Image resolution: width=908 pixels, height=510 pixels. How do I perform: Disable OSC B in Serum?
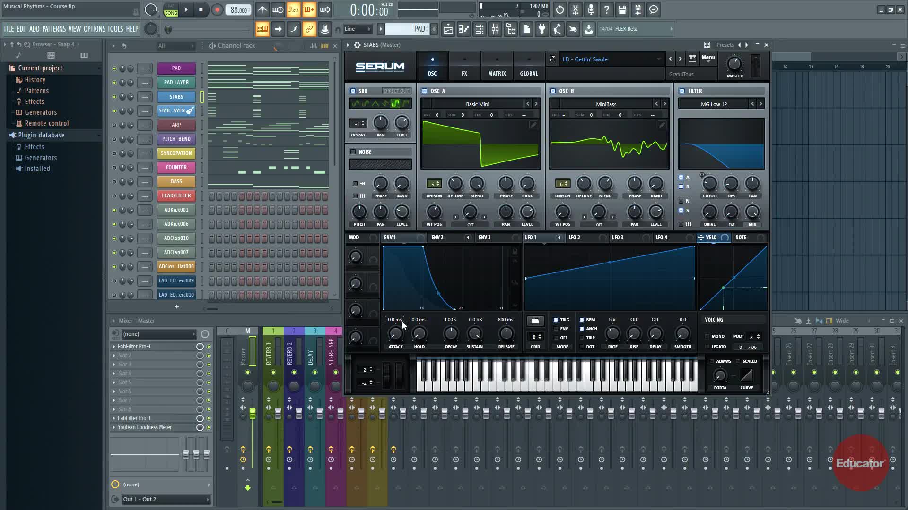553,91
